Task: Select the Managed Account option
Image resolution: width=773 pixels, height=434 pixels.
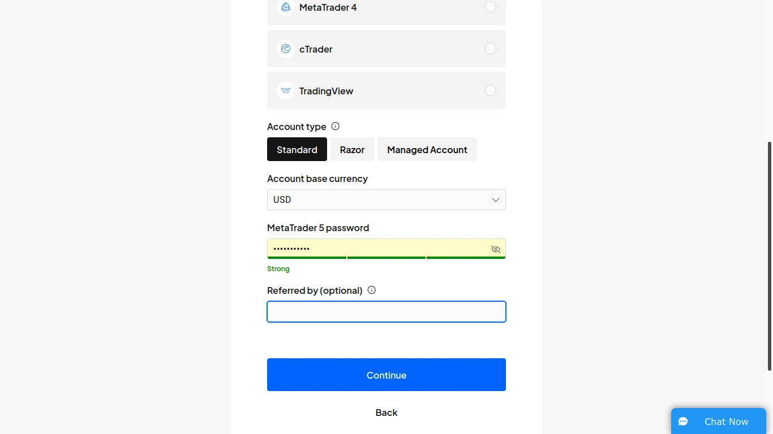Action: 427,149
